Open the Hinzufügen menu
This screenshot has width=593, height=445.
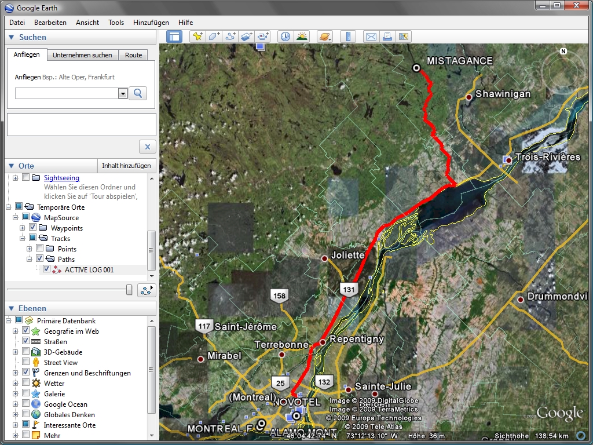[151, 23]
